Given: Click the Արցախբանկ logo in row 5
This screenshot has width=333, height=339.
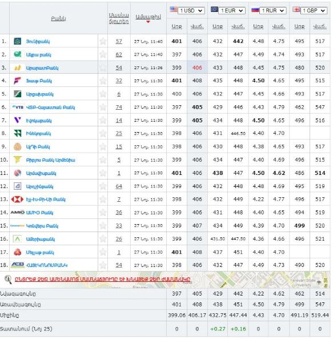Looking at the screenshot, I should pos(18,94).
